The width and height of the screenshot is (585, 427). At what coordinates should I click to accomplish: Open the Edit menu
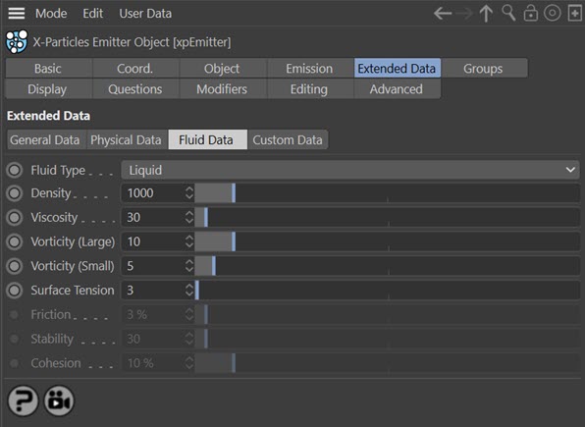pos(93,14)
